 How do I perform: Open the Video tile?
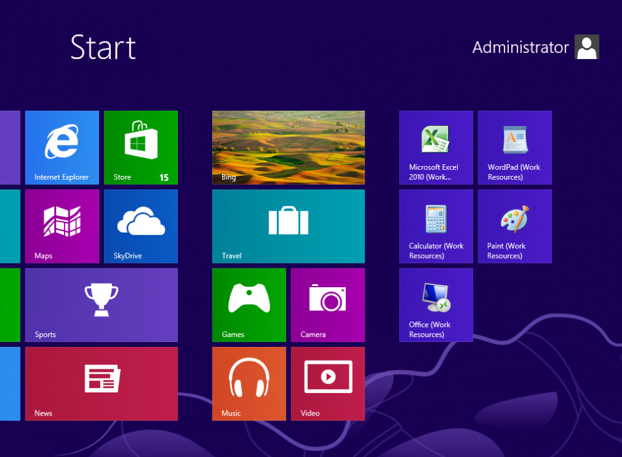tap(328, 384)
